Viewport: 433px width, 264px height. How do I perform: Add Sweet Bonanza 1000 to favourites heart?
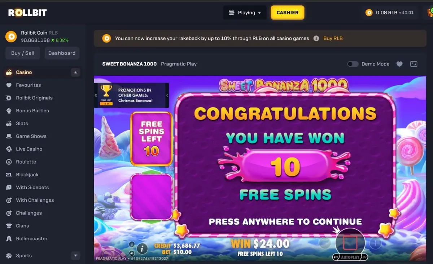click(399, 64)
